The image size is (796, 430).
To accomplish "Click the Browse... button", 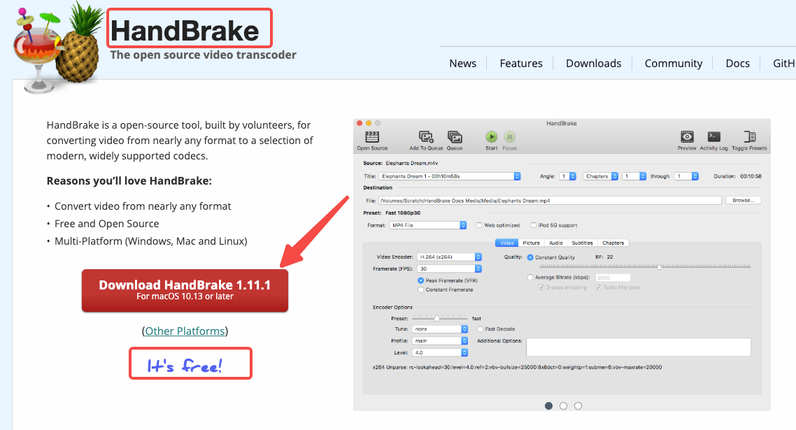I will pyautogui.click(x=744, y=201).
